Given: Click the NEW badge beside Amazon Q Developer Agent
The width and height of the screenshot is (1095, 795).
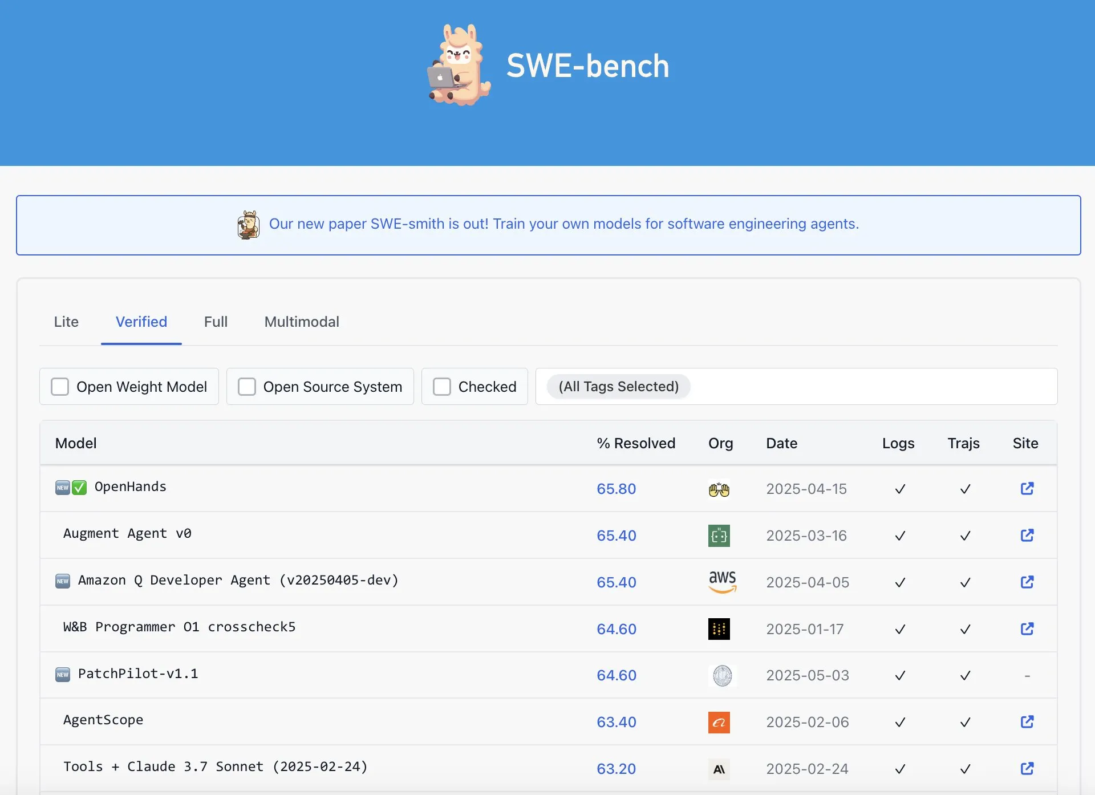Looking at the screenshot, I should [63, 581].
